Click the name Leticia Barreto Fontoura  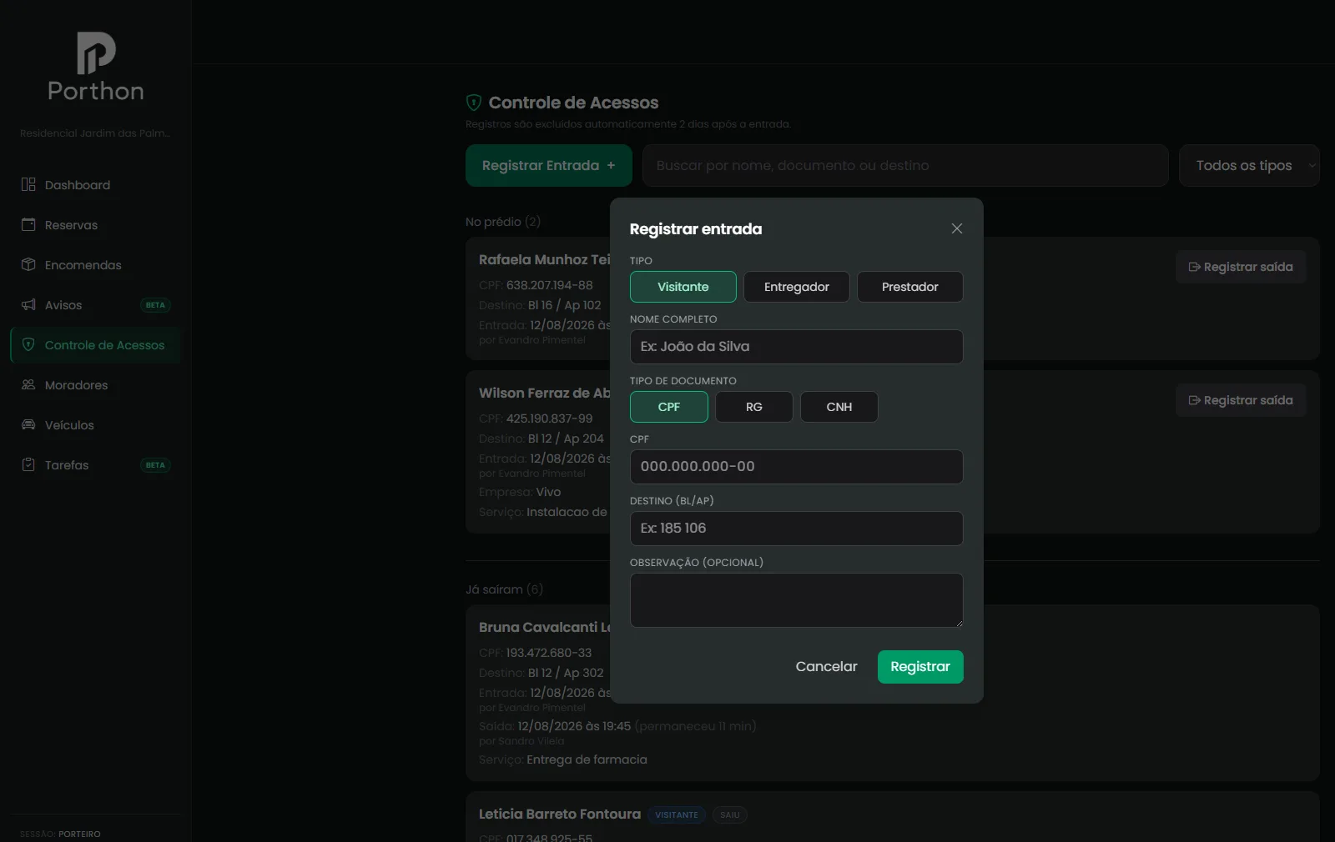click(x=560, y=814)
